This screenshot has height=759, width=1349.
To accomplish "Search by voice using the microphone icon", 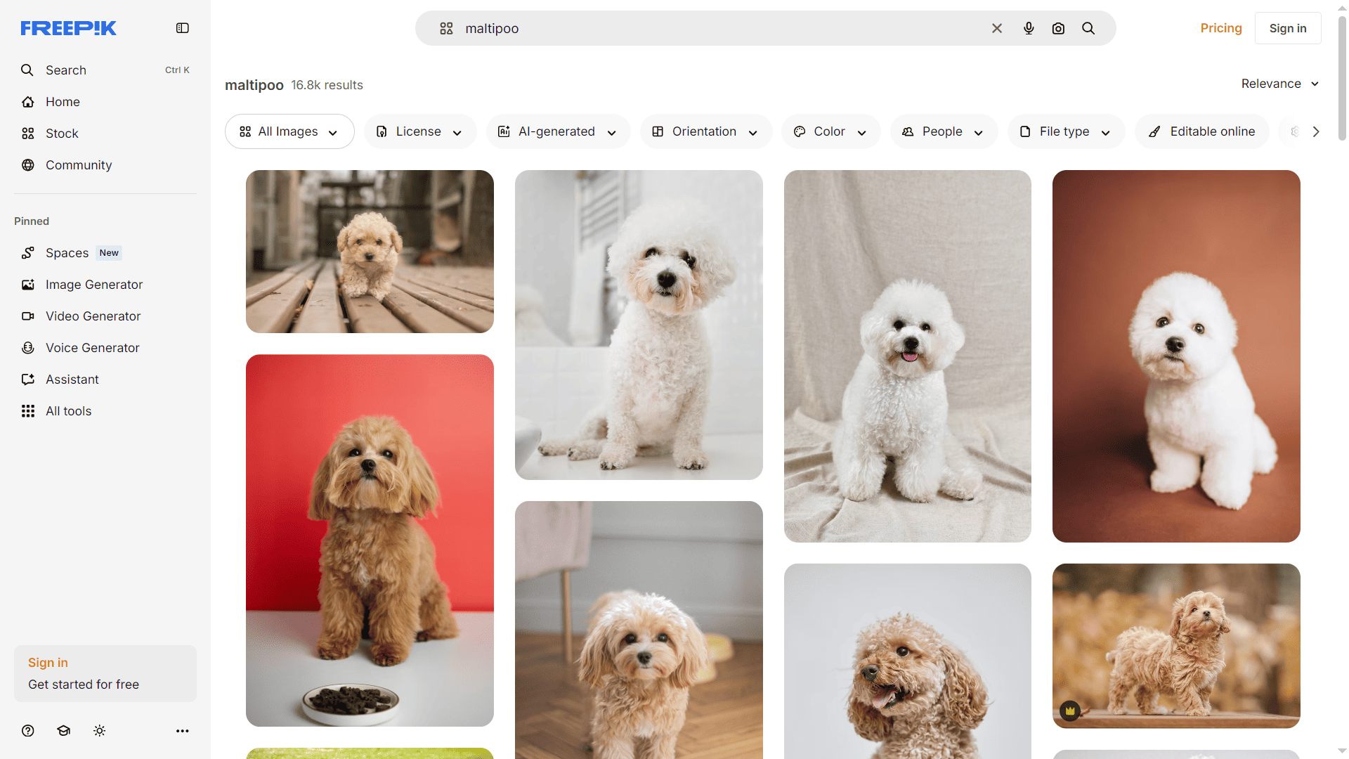I will (x=1029, y=28).
